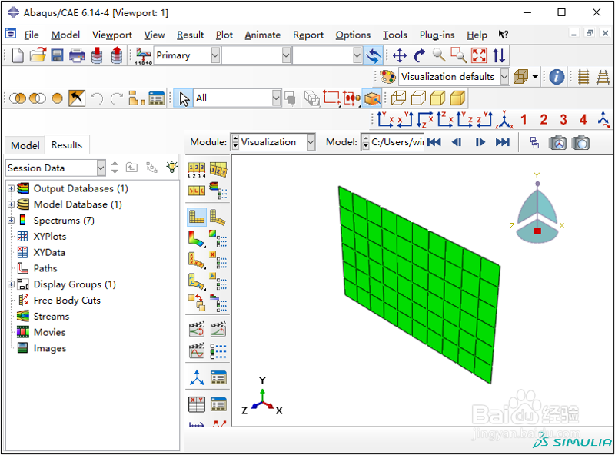Expand the Model Database tree node
Viewport: 615px width, 455px height.
pyautogui.click(x=11, y=204)
